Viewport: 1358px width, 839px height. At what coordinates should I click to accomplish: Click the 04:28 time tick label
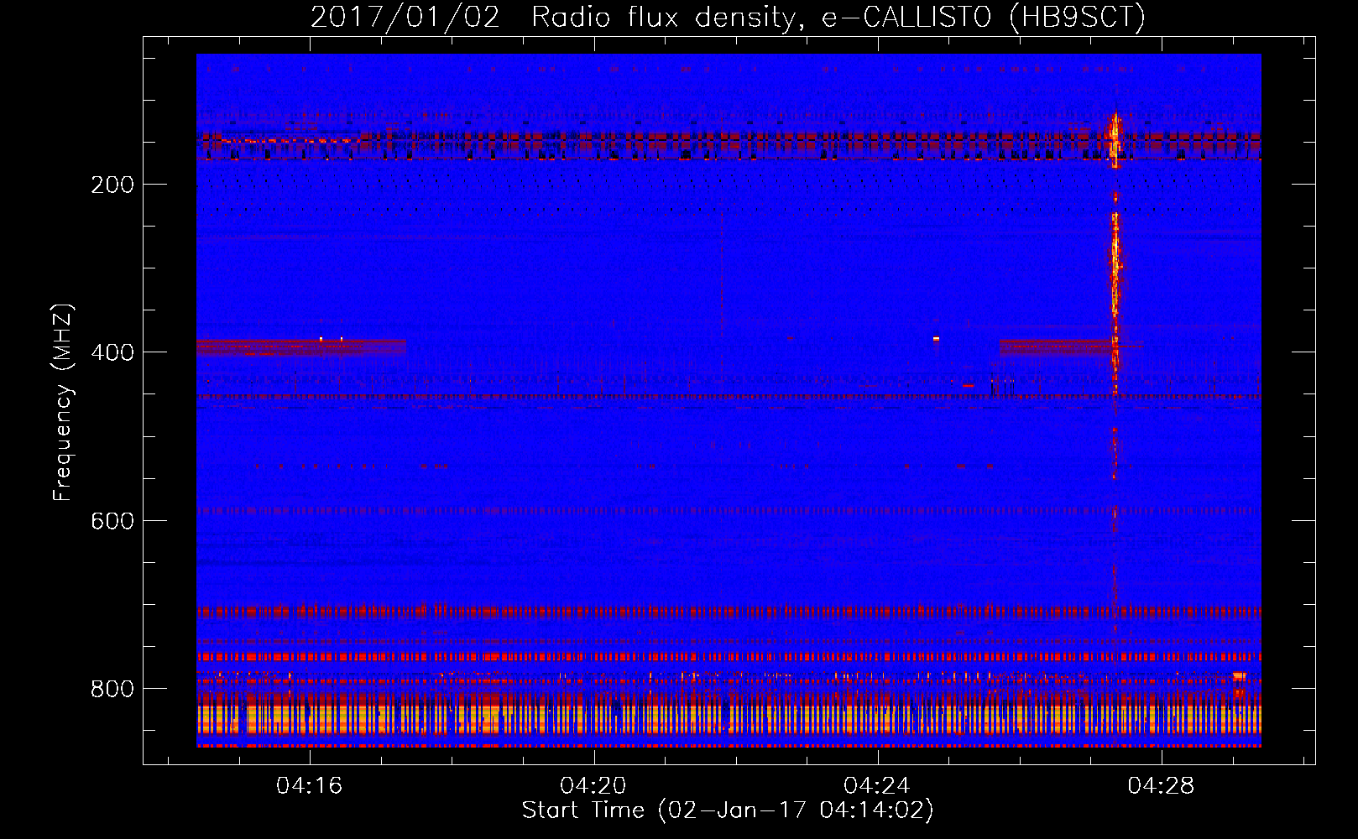point(1161,785)
